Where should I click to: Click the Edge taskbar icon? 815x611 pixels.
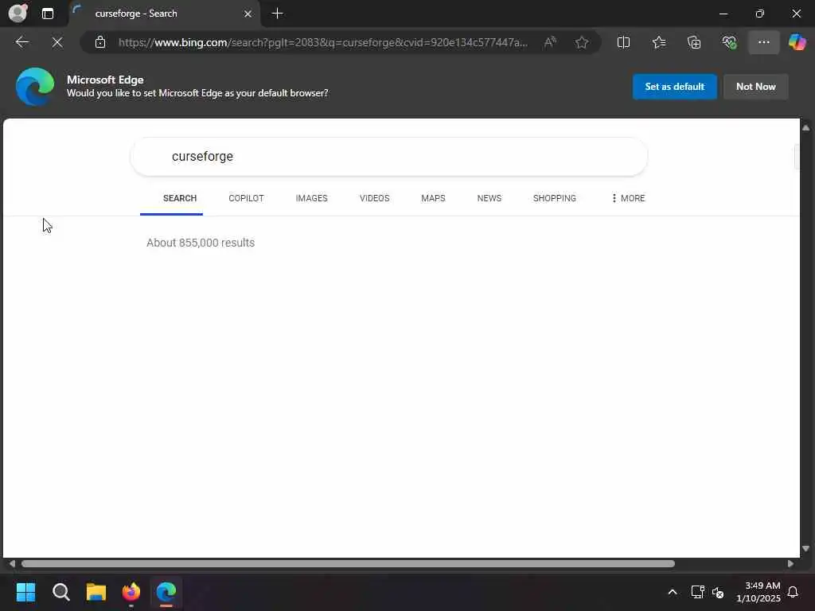point(166,592)
